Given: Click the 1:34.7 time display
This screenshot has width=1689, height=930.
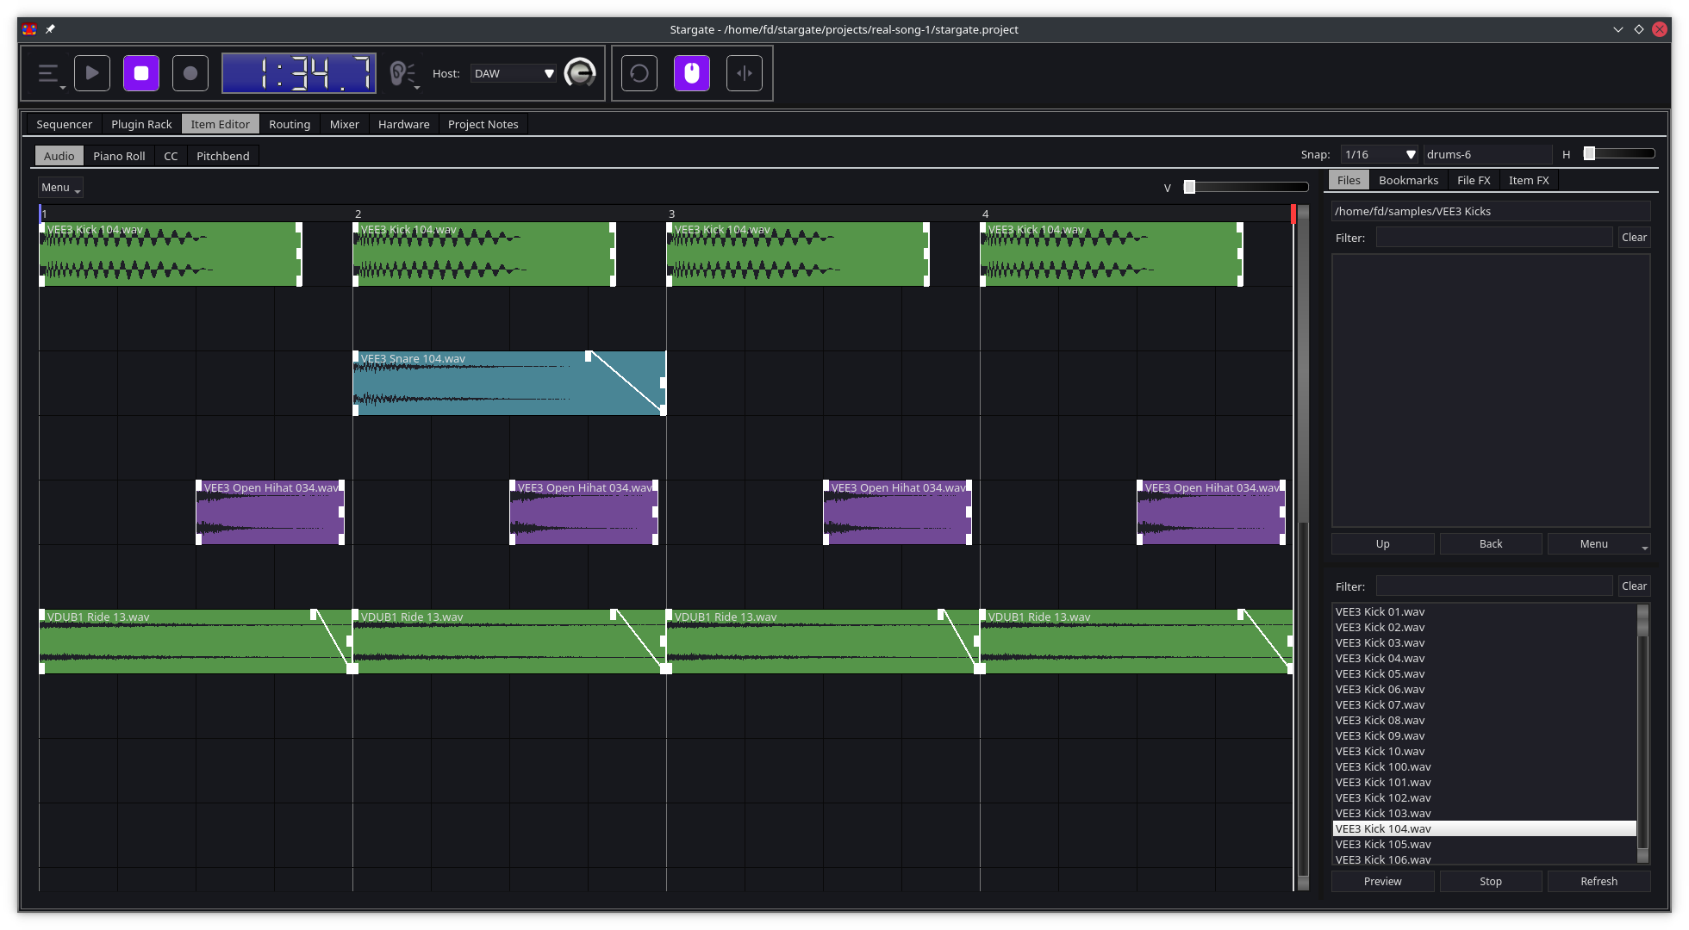Looking at the screenshot, I should (299, 73).
